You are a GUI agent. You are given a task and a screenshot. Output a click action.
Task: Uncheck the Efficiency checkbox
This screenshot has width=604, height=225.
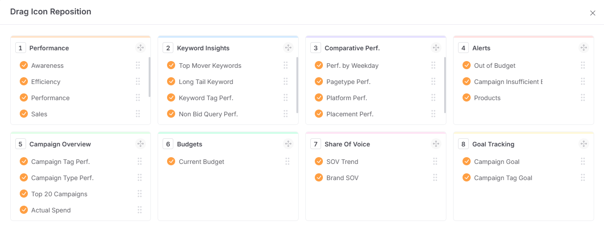[x=24, y=82]
